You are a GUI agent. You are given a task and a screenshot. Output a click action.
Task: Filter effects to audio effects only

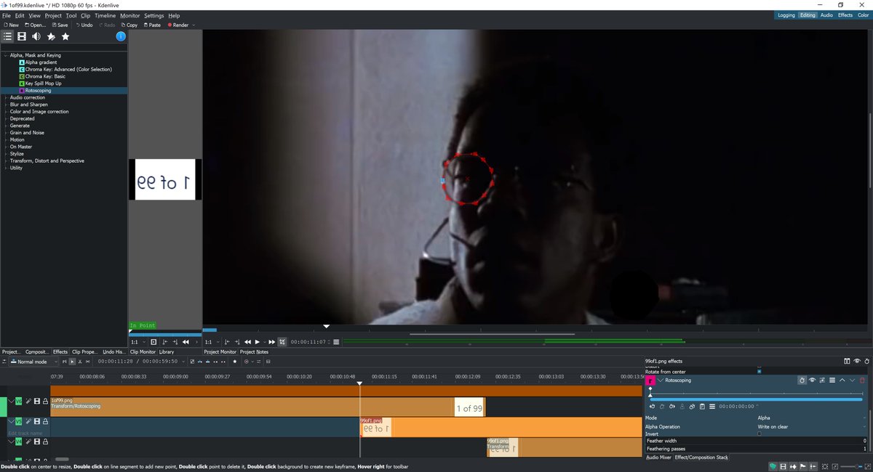pos(36,36)
